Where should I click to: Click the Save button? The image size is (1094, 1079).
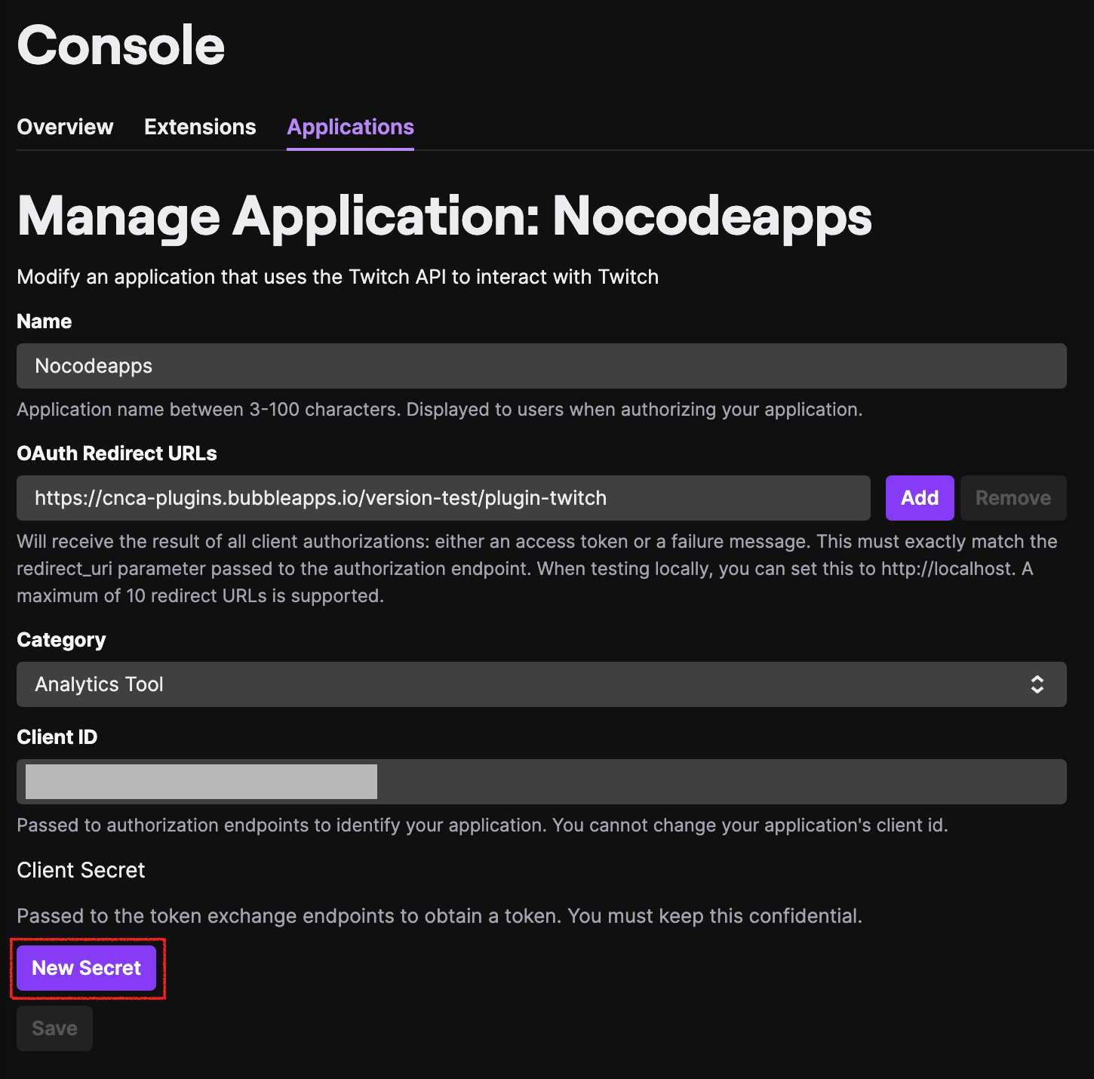54,1028
